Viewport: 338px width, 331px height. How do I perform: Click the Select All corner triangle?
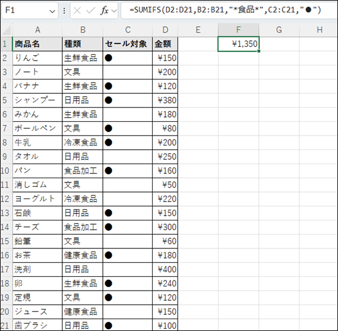click(x=7, y=30)
